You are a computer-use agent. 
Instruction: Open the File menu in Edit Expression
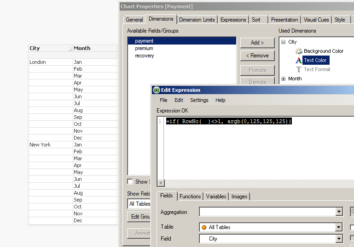click(163, 100)
